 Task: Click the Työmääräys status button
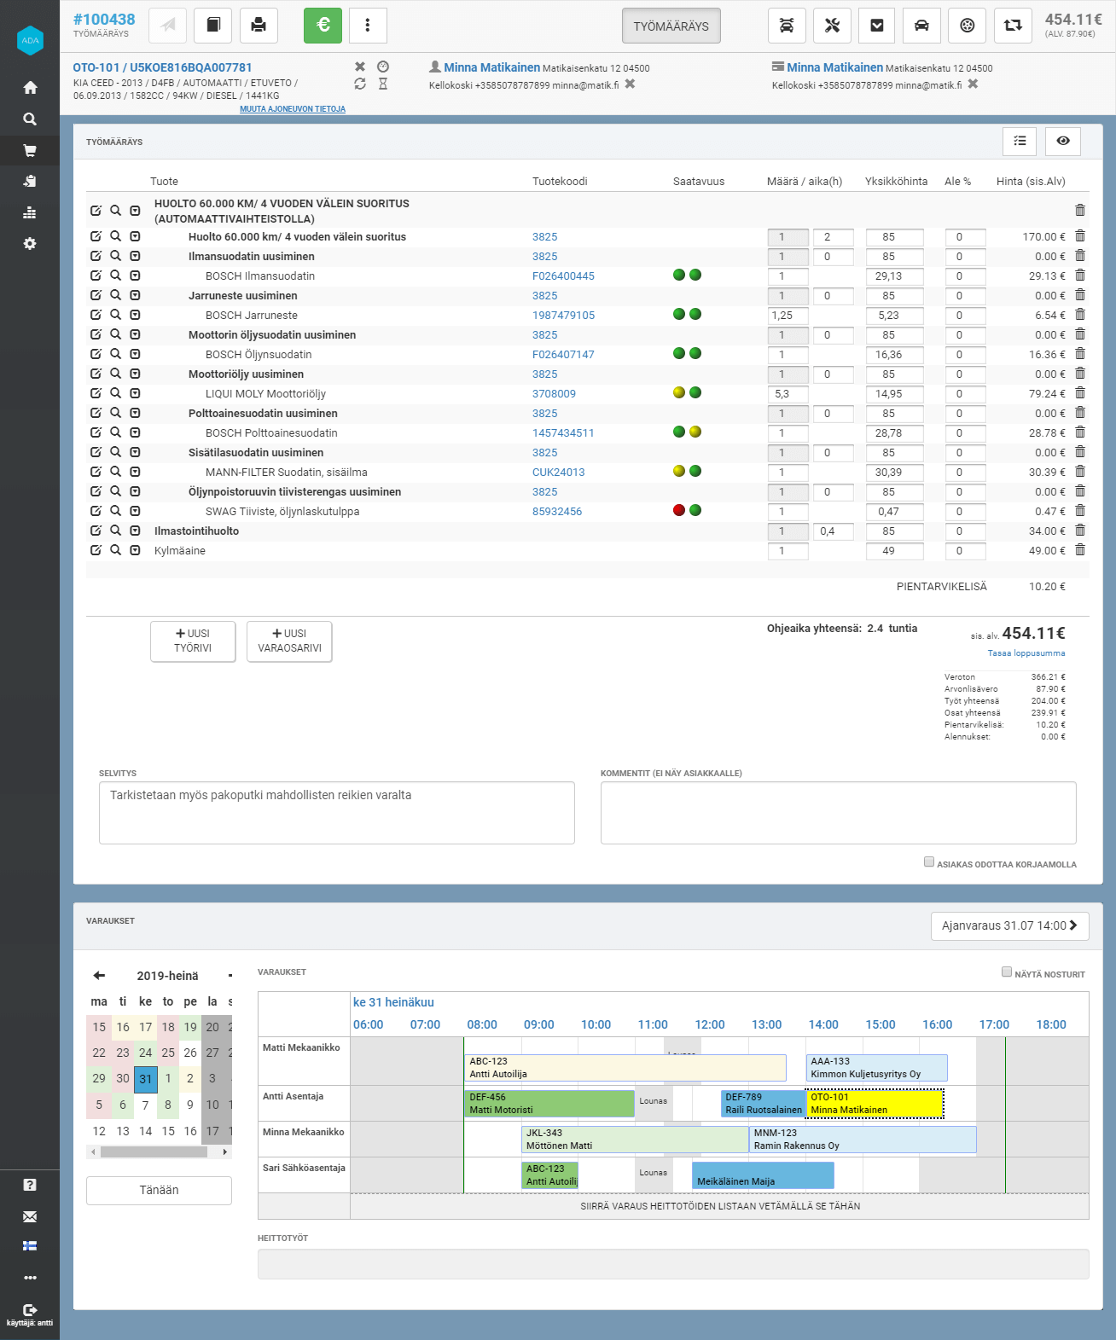tap(671, 26)
